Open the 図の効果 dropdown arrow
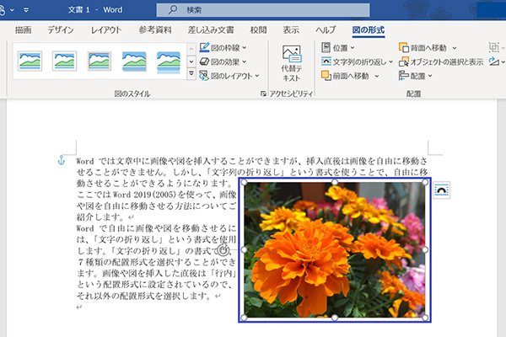The width and height of the screenshot is (506, 337). [x=245, y=62]
